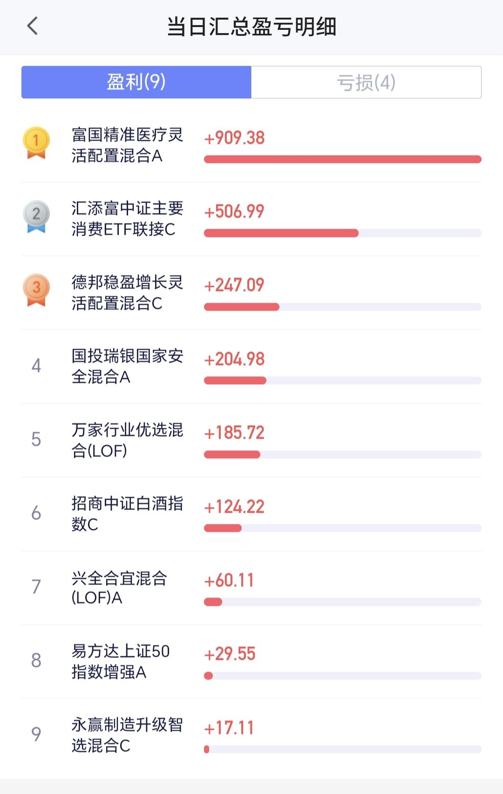Click the +506.99 profit amount

click(x=234, y=211)
